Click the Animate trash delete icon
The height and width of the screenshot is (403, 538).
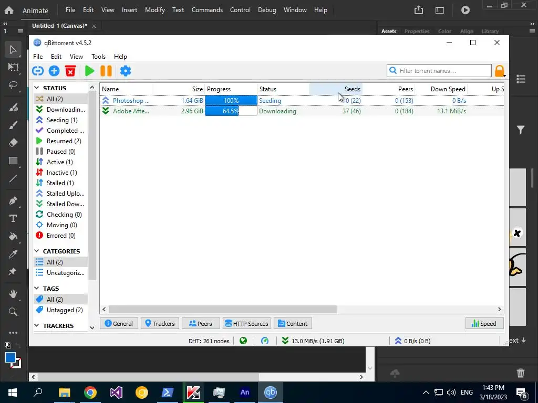(521, 373)
